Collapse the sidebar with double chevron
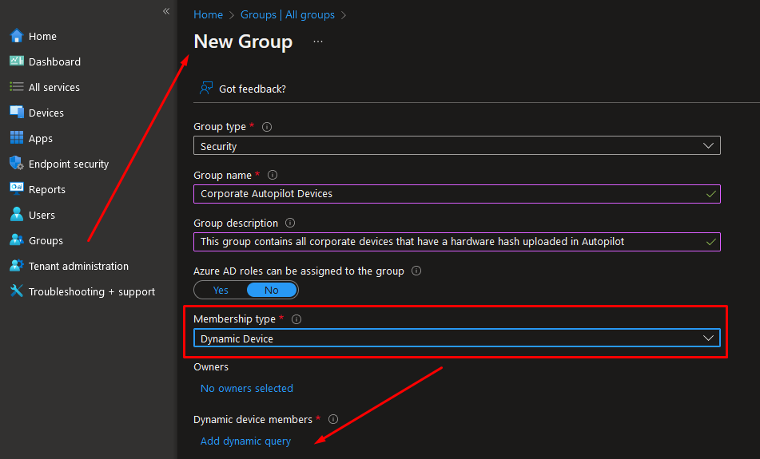The width and height of the screenshot is (760, 459). 166,11
